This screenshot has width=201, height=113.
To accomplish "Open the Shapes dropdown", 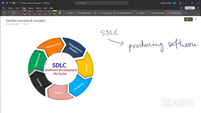I will (141, 13).
